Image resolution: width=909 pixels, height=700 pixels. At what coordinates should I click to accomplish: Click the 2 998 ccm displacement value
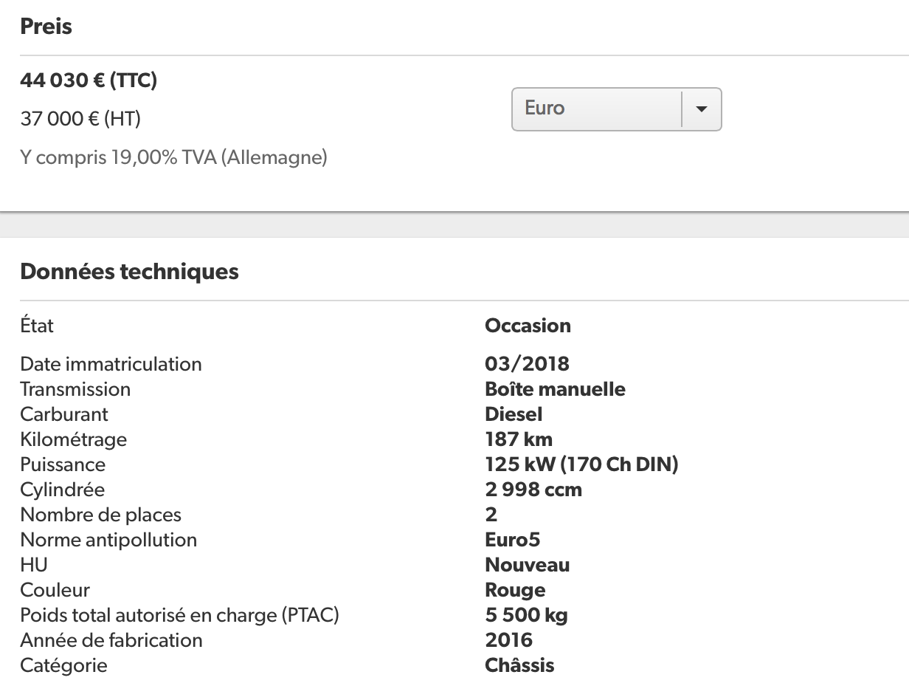pos(533,490)
